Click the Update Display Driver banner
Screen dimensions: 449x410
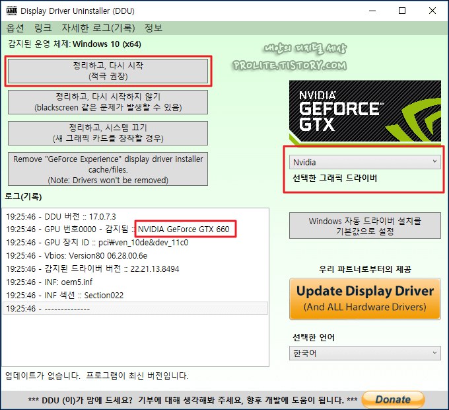[365, 299]
